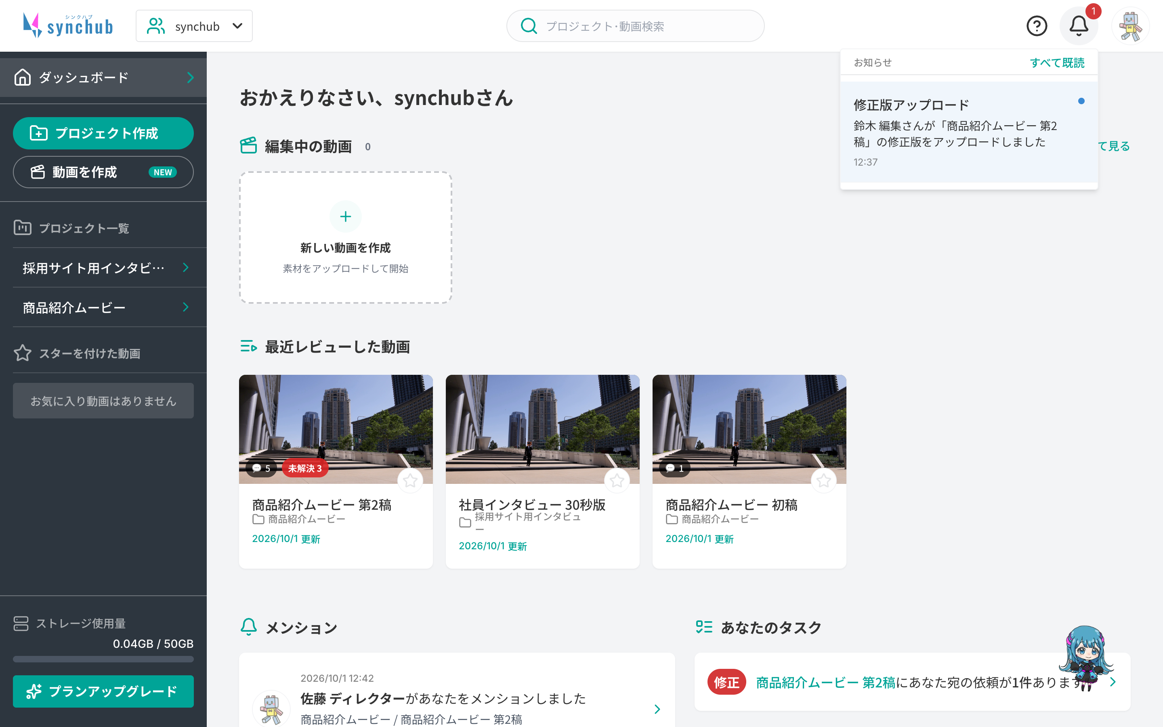This screenshot has height=727, width=1163.
Task: Click 佐藤 ディレクター mention text
Action: pos(353,699)
